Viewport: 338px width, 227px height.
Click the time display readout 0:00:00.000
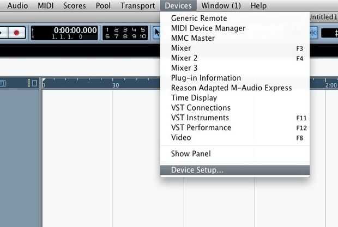[x=75, y=30]
